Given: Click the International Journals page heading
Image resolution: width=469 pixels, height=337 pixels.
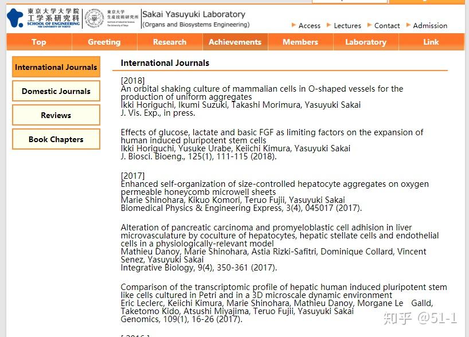Looking at the screenshot, I should pos(165,63).
